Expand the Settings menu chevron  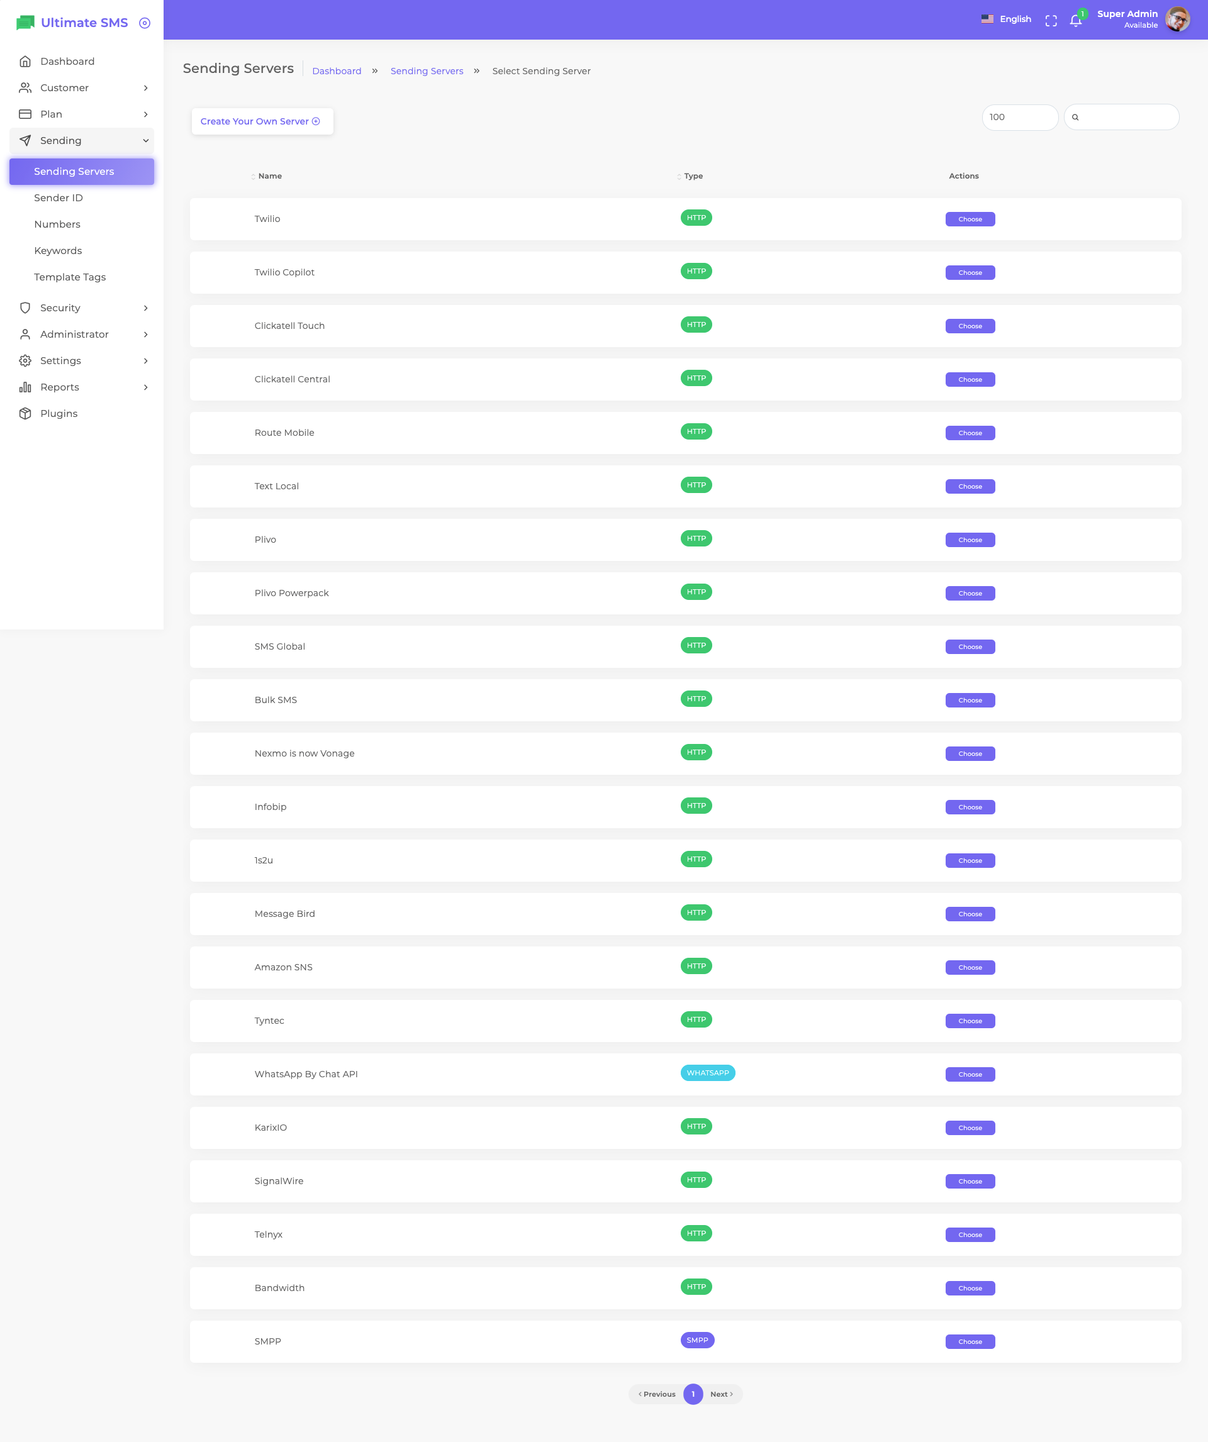tap(146, 361)
